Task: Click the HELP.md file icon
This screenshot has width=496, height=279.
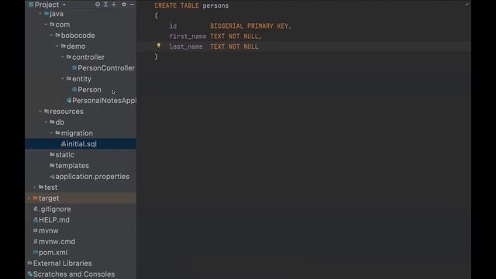Action: pyautogui.click(x=36, y=220)
